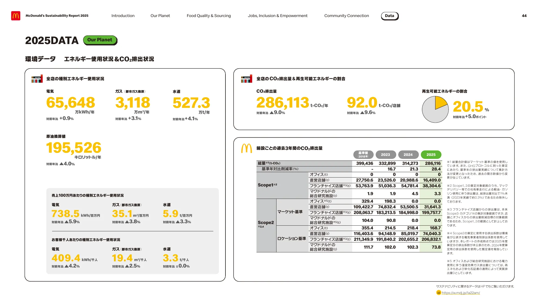Switch to Community Connection tab
The width and height of the screenshot is (540, 304).
coord(346,16)
